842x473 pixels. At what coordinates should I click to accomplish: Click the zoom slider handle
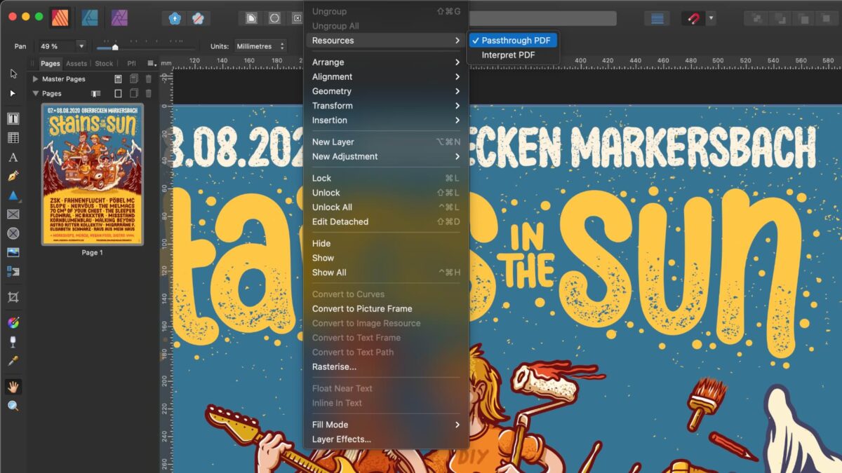(x=115, y=47)
